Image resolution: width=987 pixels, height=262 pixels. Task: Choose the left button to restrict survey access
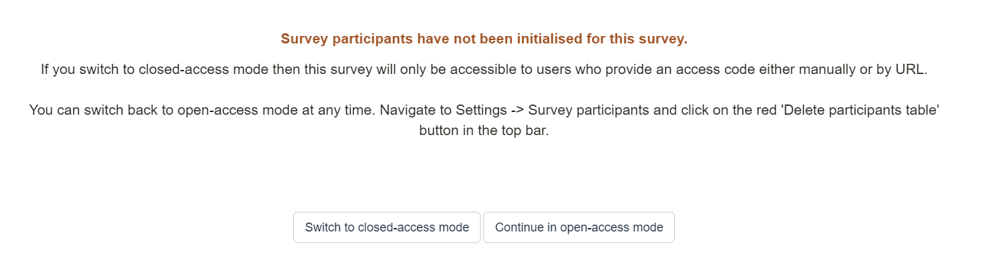coord(387,227)
